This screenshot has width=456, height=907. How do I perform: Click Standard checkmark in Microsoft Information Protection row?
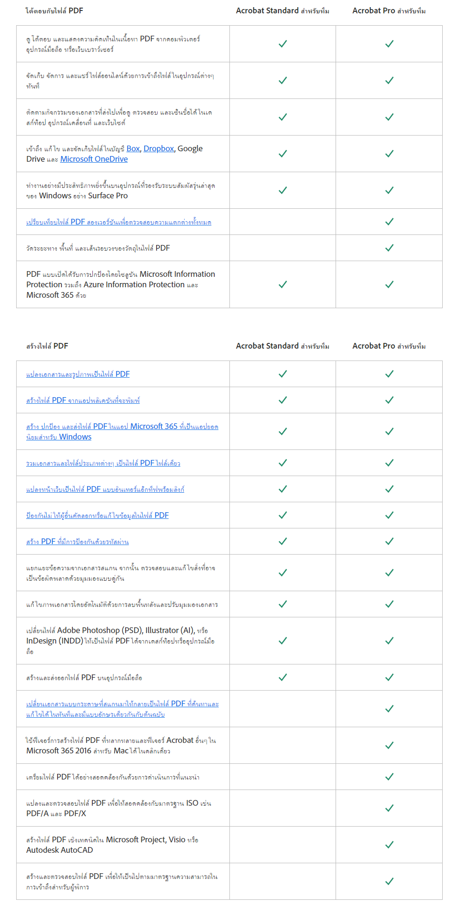coord(283,284)
